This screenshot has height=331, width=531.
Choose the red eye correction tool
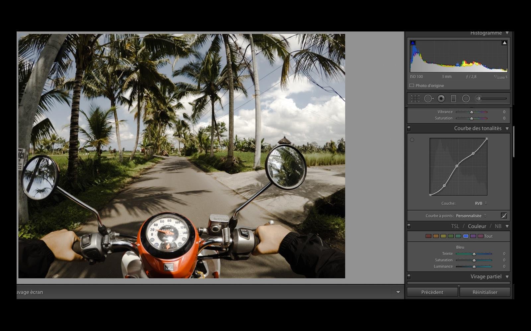pyautogui.click(x=441, y=99)
